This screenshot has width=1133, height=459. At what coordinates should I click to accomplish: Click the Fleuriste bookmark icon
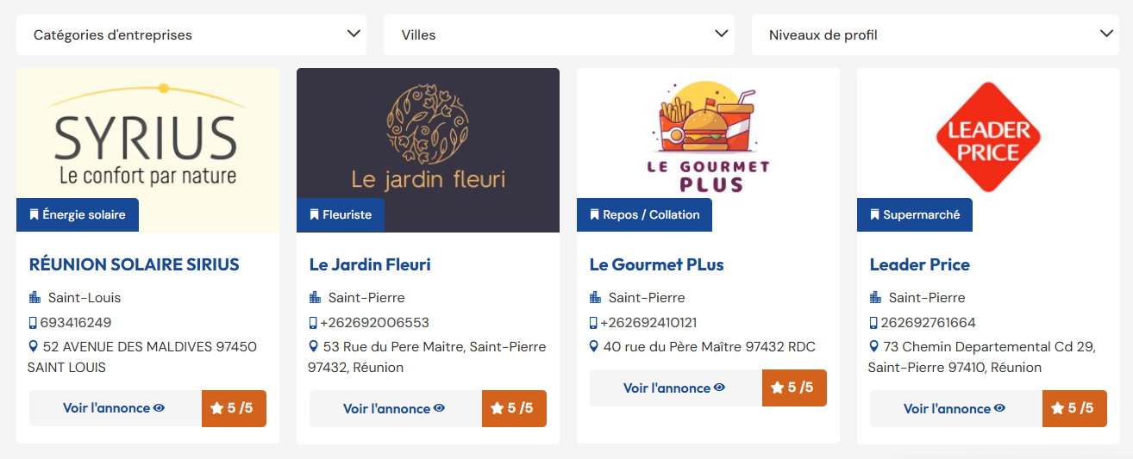coord(315,214)
